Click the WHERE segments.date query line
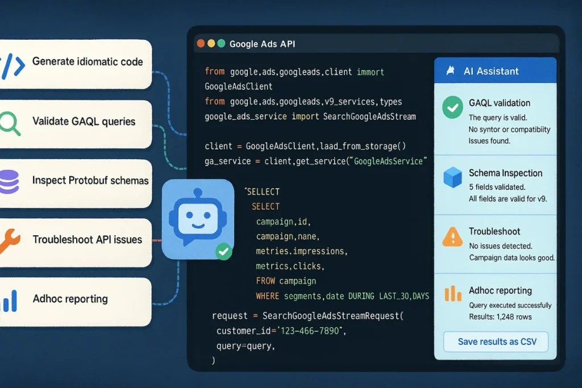This screenshot has height=388, width=582. pos(342,296)
